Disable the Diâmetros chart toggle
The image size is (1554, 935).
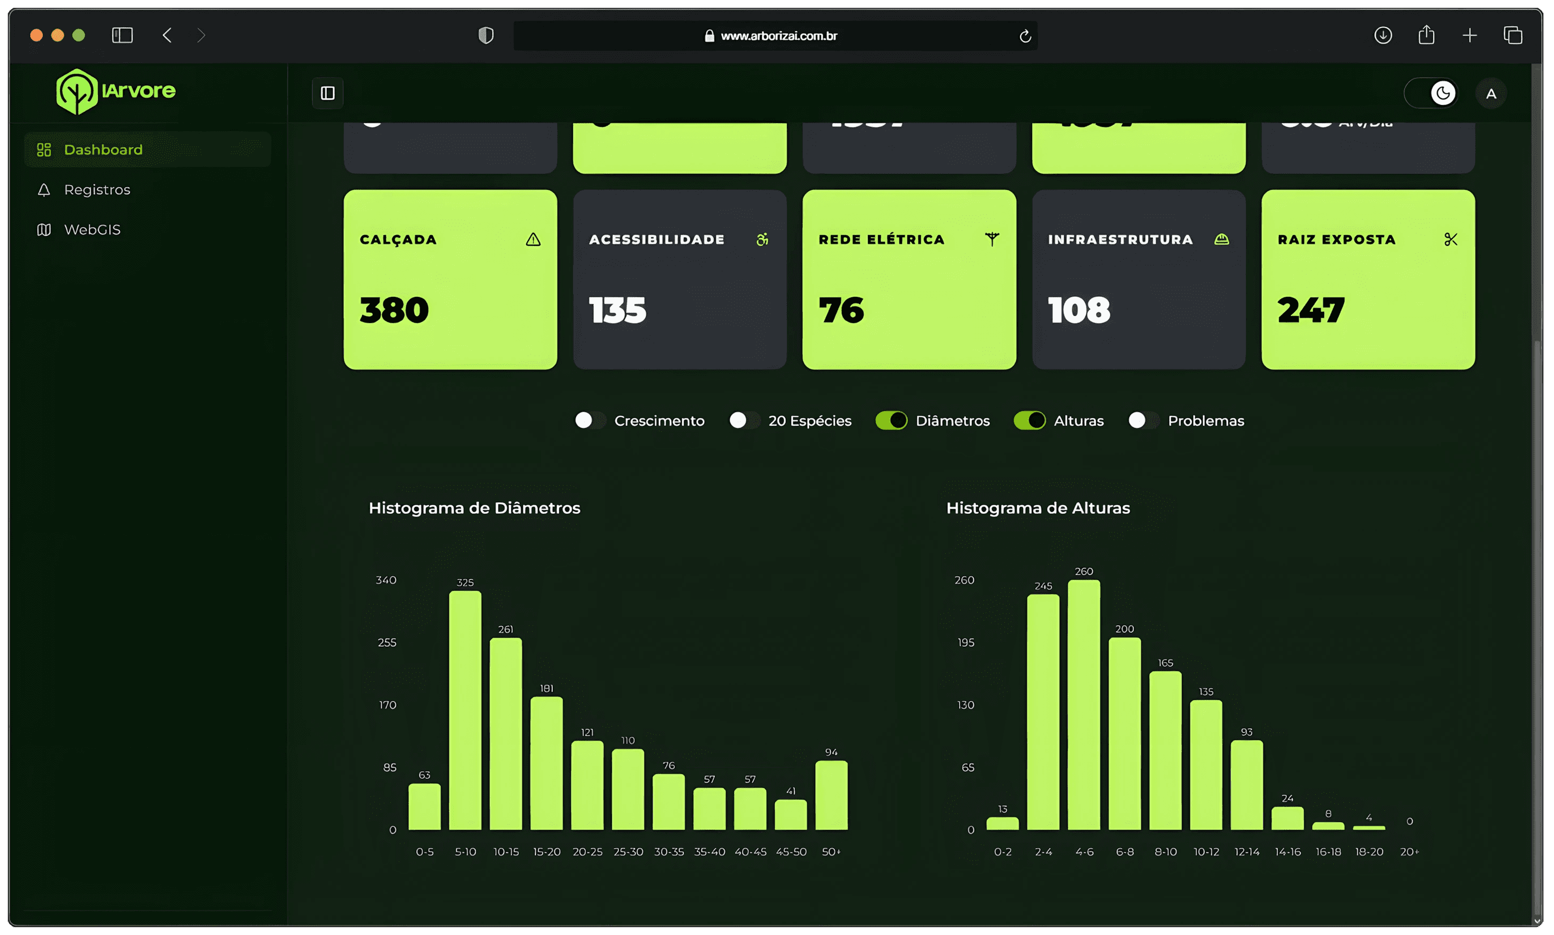tap(891, 420)
